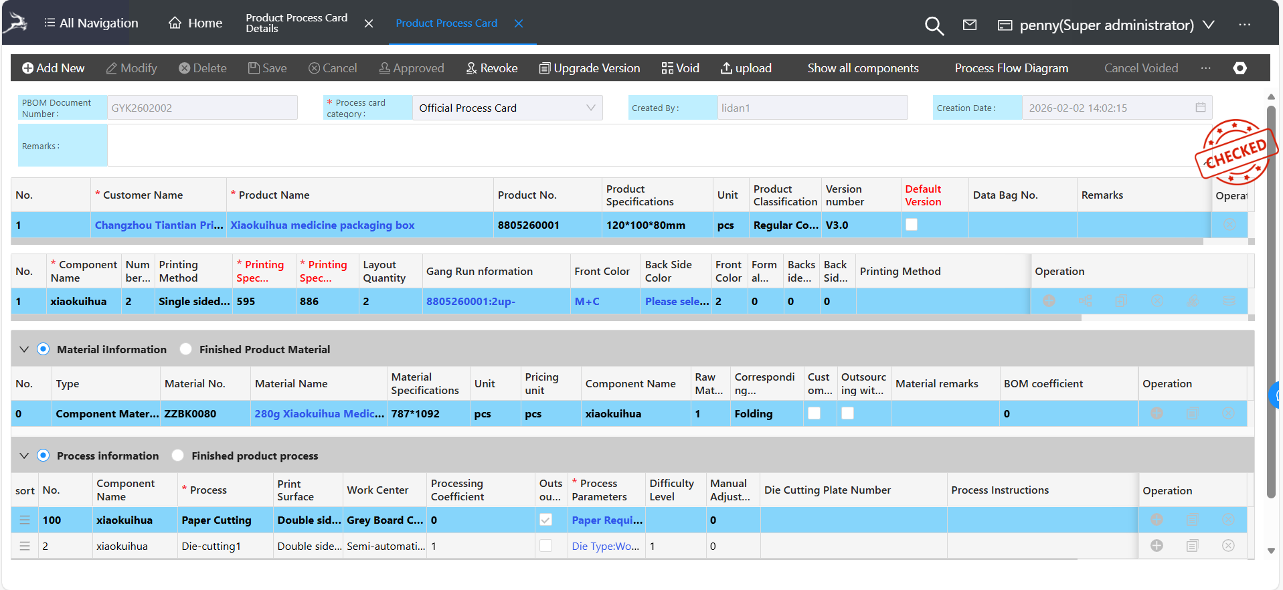Viewport: 1283px width, 590px height.
Task: Collapse the Process information section
Action: (x=24, y=456)
